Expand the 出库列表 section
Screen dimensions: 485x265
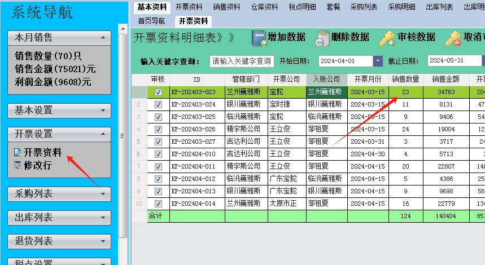coord(102,218)
